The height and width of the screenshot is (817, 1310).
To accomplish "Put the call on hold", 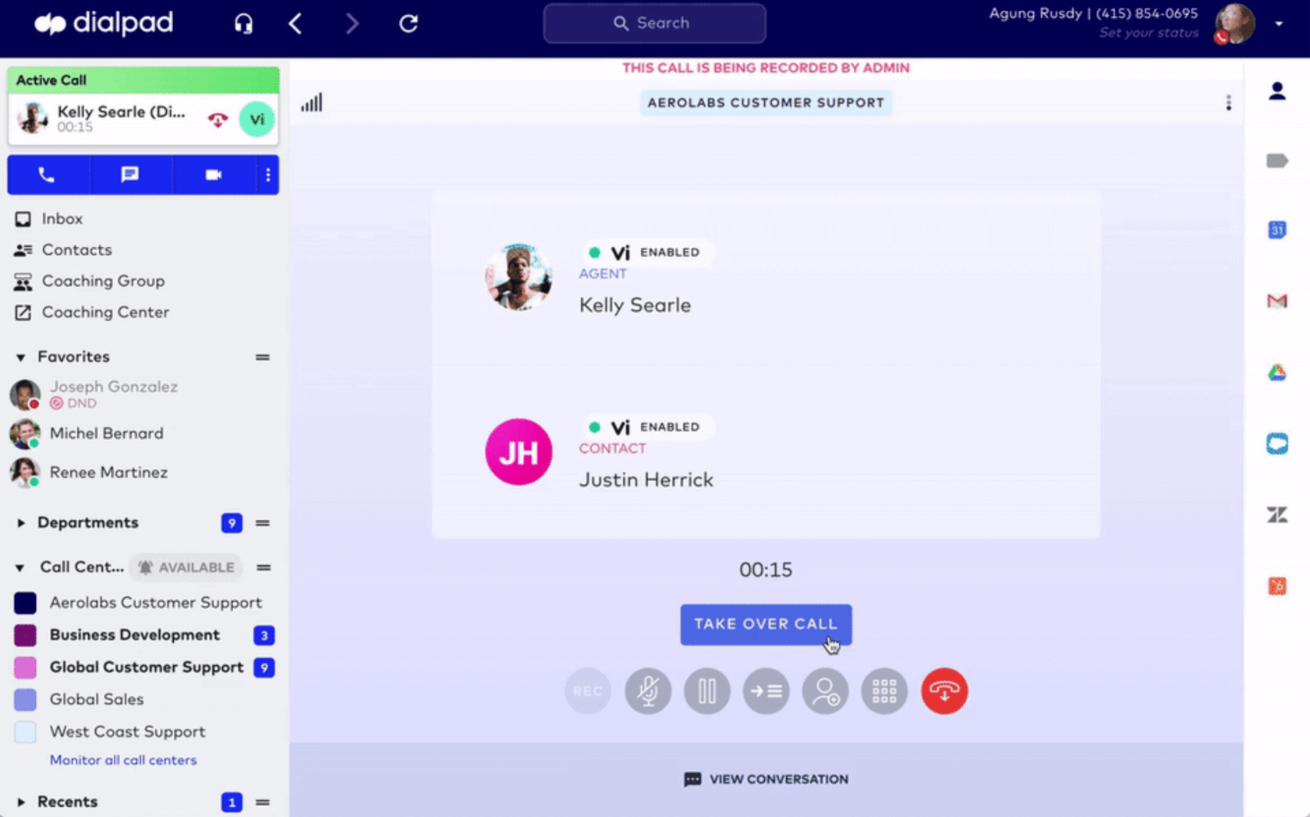I will coord(707,691).
